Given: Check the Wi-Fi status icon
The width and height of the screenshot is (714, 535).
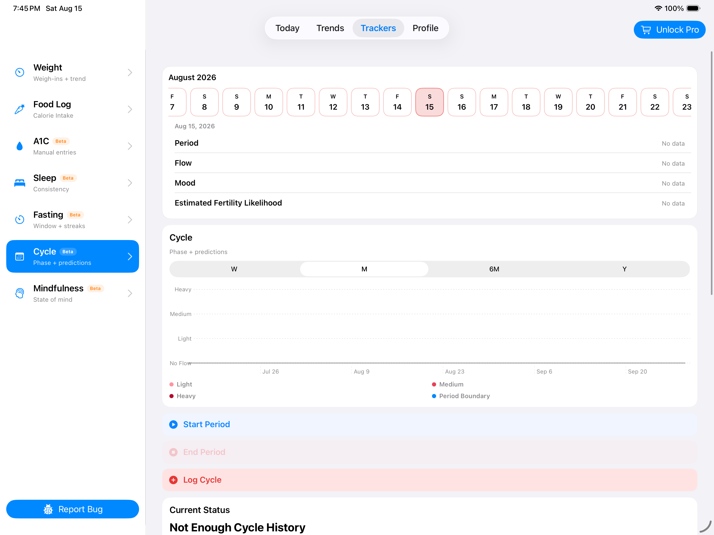Looking at the screenshot, I should coord(658,8).
